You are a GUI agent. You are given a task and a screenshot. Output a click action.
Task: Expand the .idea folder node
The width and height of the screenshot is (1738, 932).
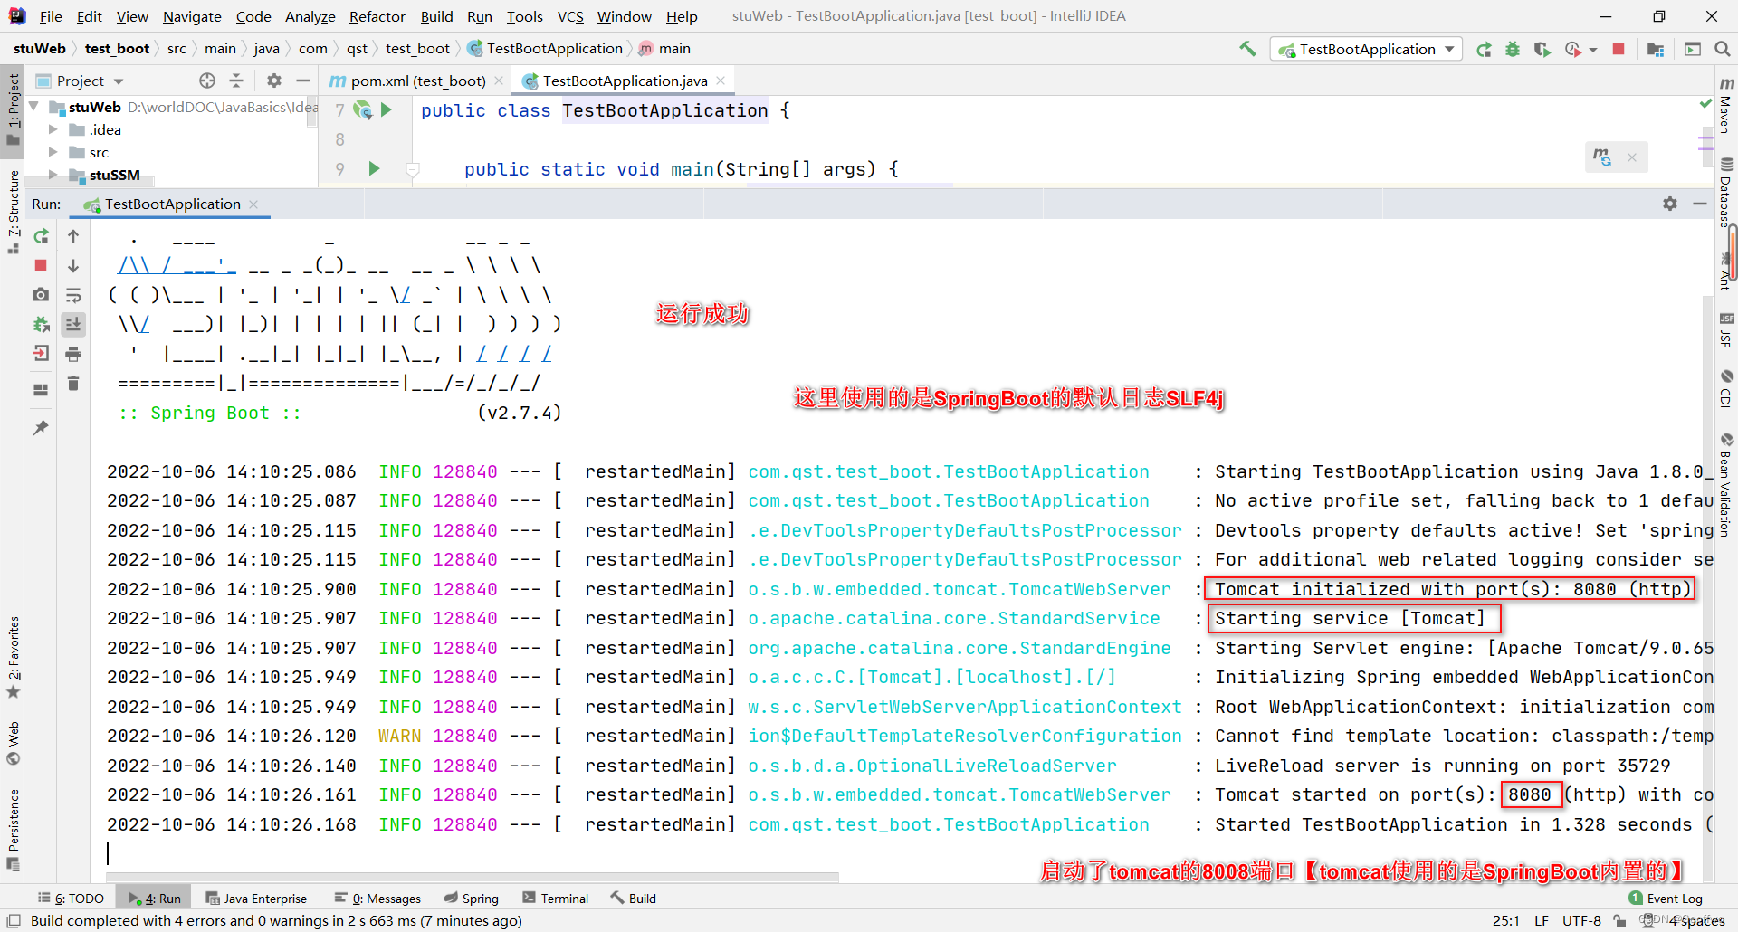(53, 129)
